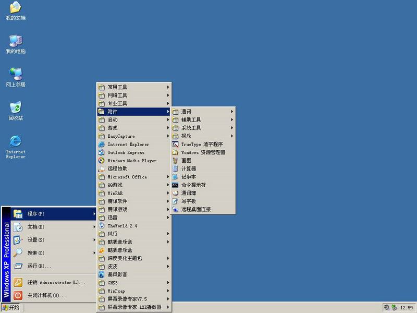The height and width of the screenshot is (313, 417).
Task: Click 写字板 wordpad icon
Action: click(175, 201)
